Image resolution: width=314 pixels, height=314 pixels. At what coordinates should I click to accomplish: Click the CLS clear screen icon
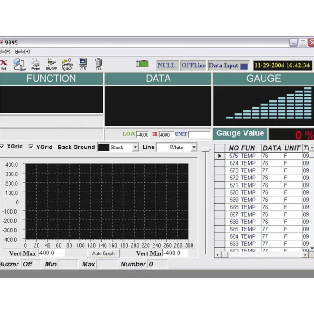tap(83, 64)
